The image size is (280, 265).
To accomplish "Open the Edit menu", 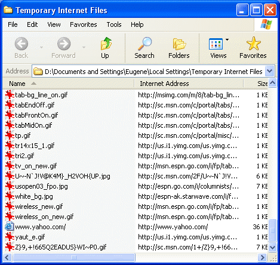I will coord(32,24).
